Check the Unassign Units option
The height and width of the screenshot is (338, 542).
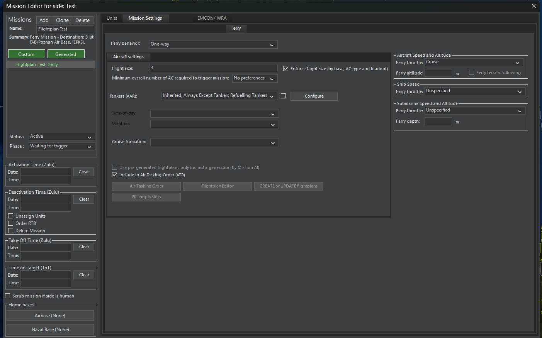click(x=11, y=216)
